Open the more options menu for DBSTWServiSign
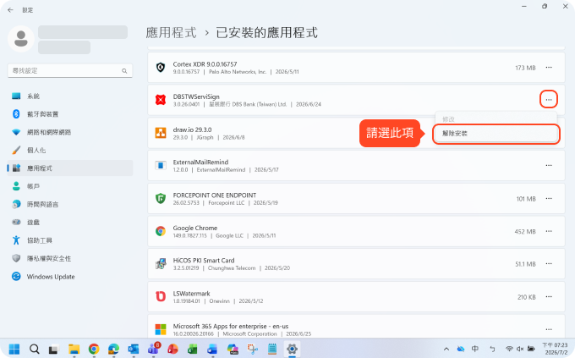Image resolution: width=575 pixels, height=358 pixels. pos(549,100)
